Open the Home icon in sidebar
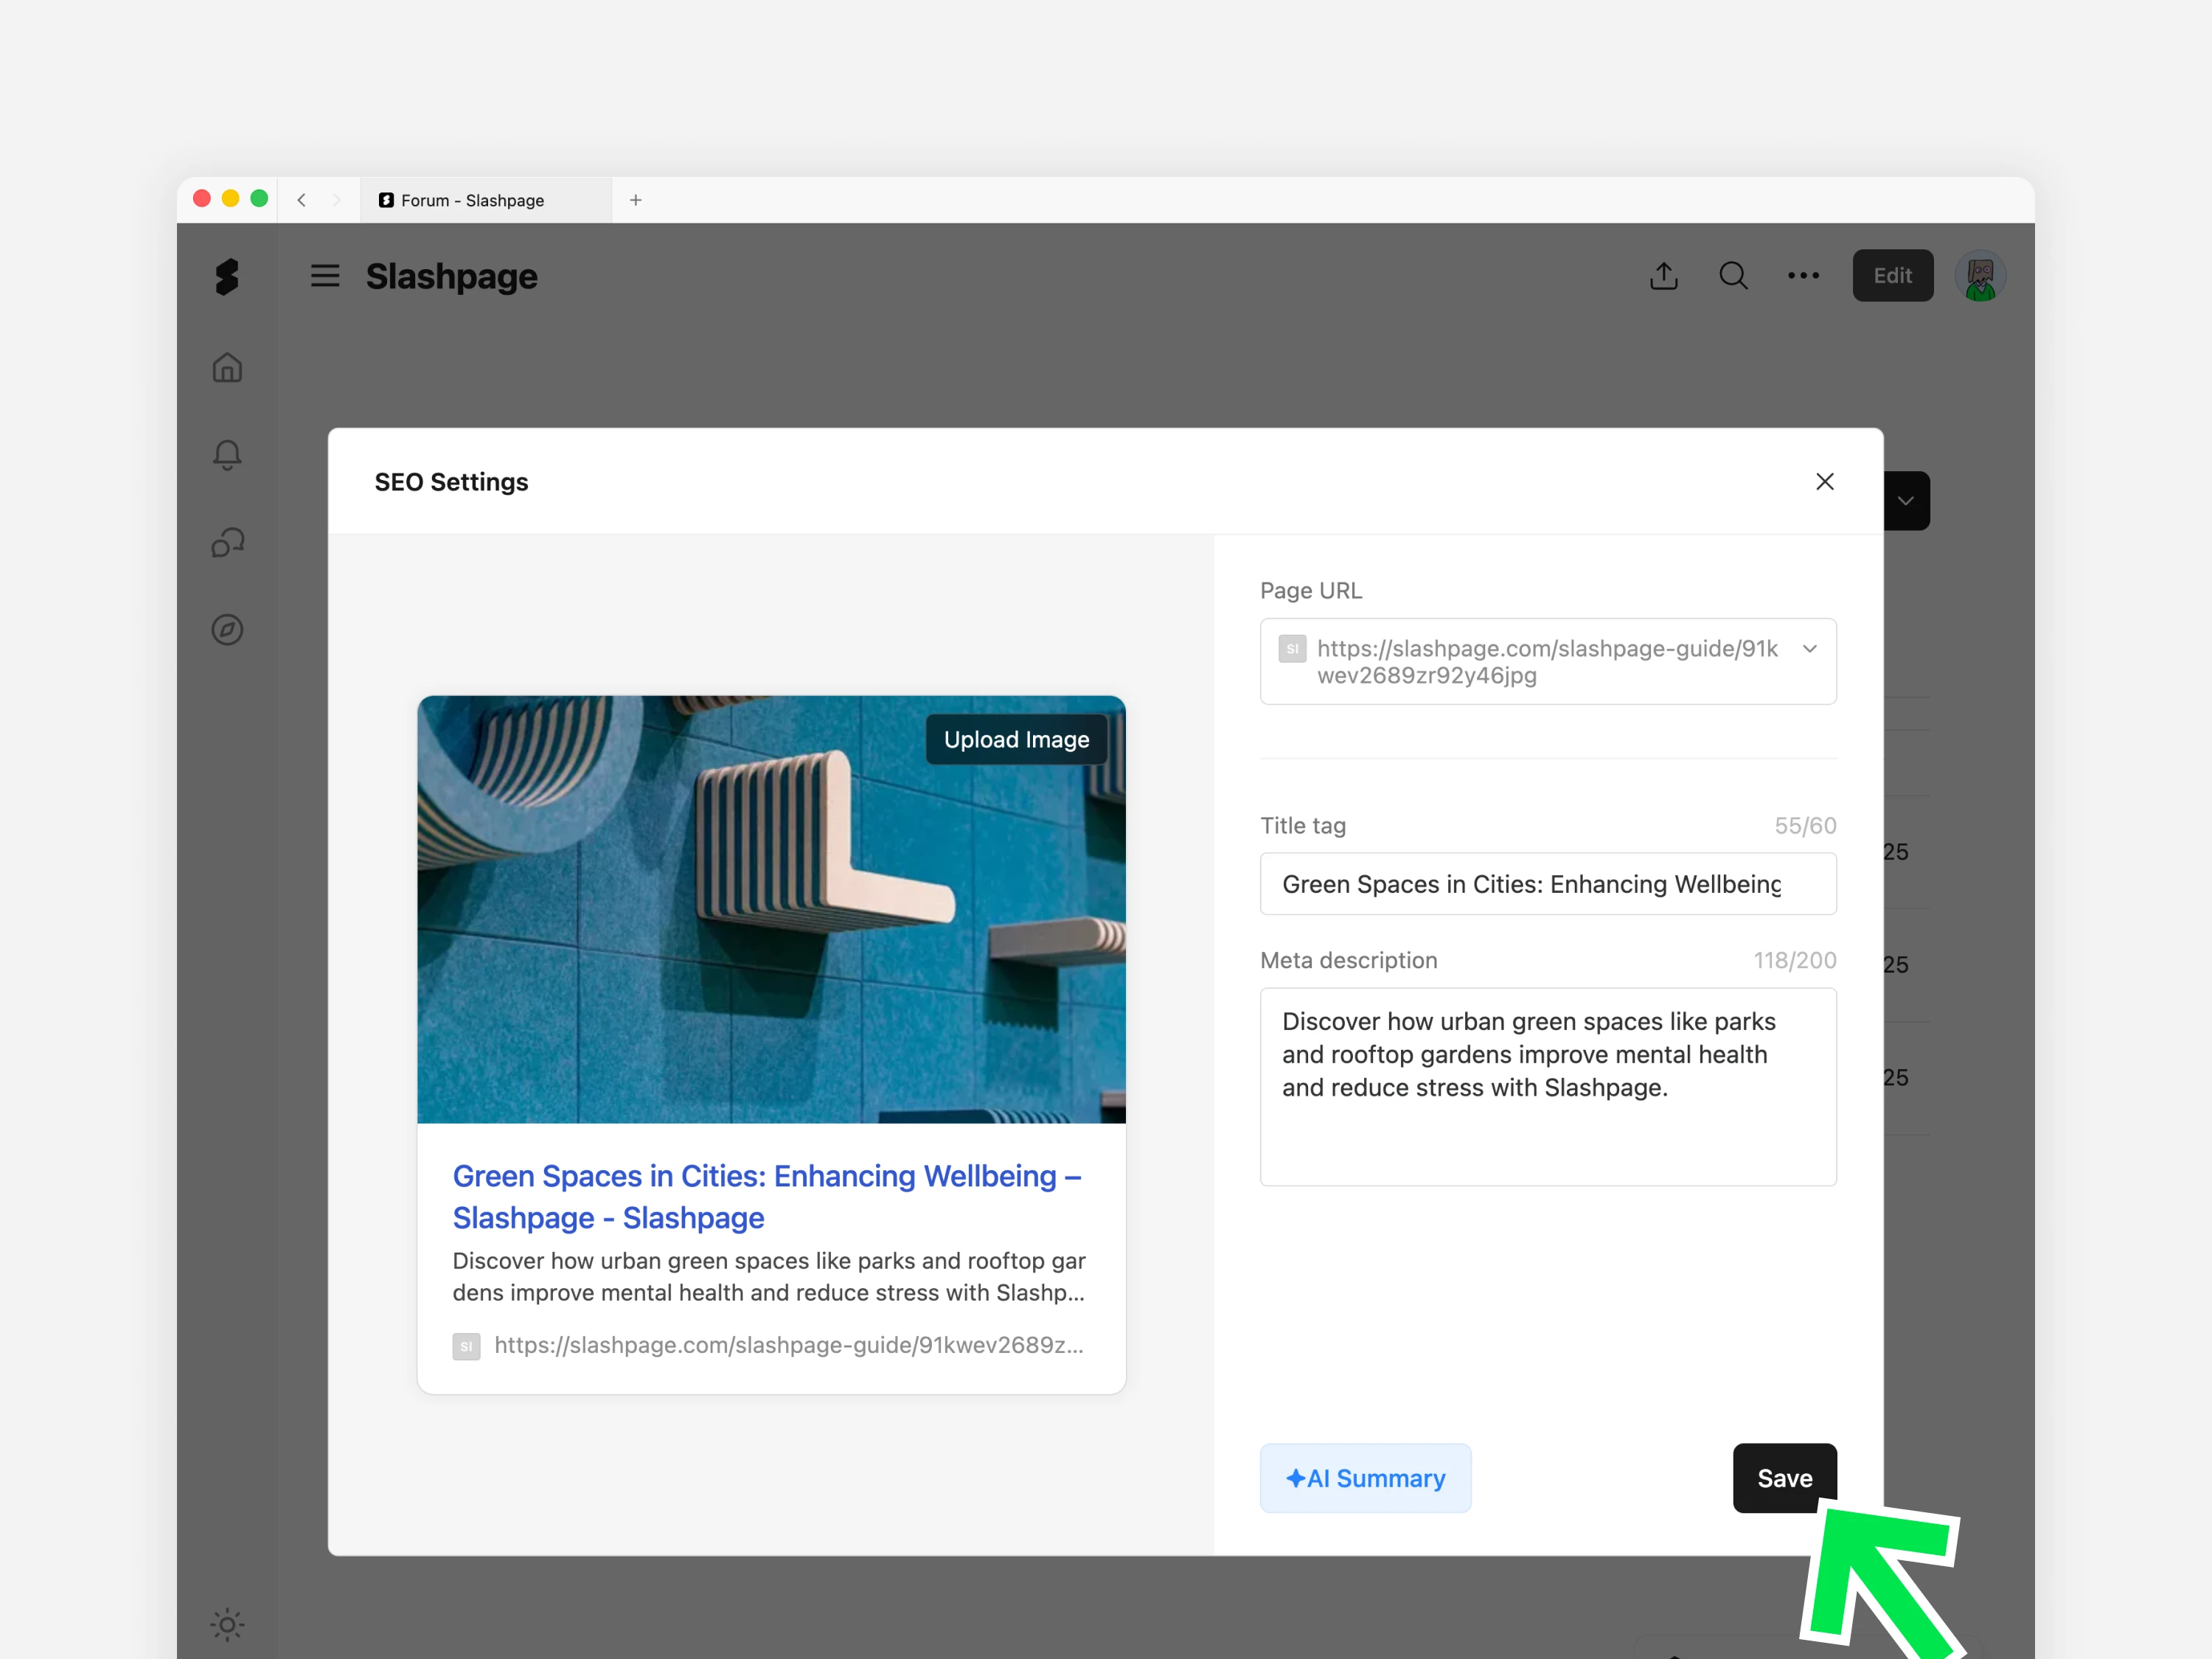2212x1659 pixels. 227,368
